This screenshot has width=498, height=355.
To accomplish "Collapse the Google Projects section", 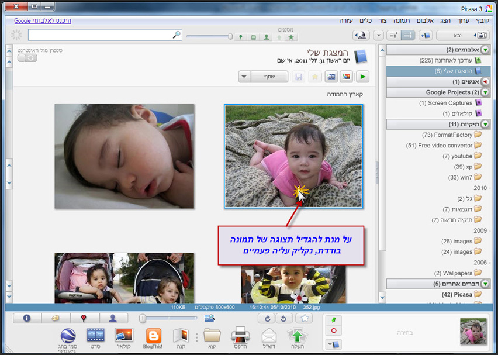I will pos(485,92).
